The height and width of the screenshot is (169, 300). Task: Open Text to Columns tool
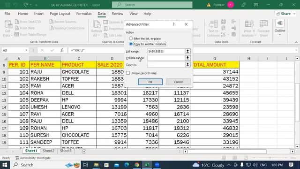coord(213,28)
